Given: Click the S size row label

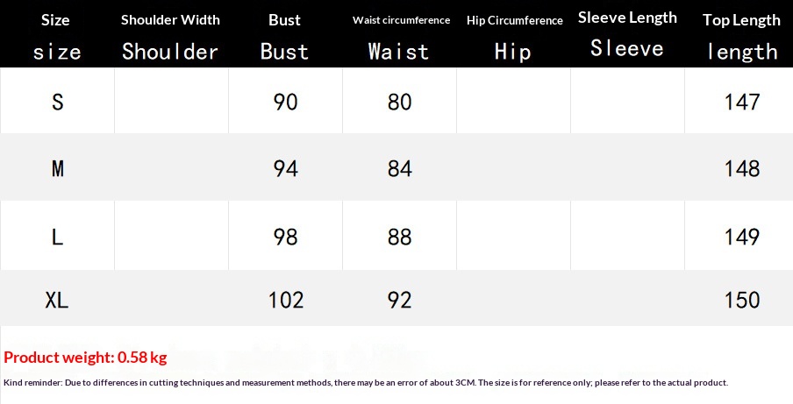Looking at the screenshot, I should pos(58,103).
